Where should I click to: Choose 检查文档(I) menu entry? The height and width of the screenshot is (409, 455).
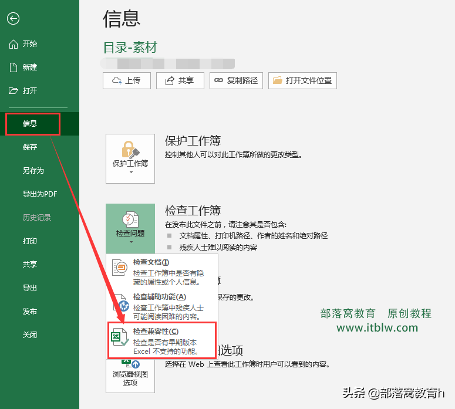click(162, 272)
